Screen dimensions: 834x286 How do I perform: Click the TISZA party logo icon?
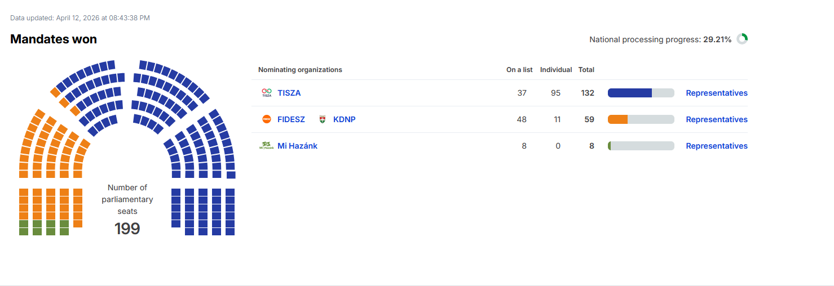pyautogui.click(x=267, y=93)
